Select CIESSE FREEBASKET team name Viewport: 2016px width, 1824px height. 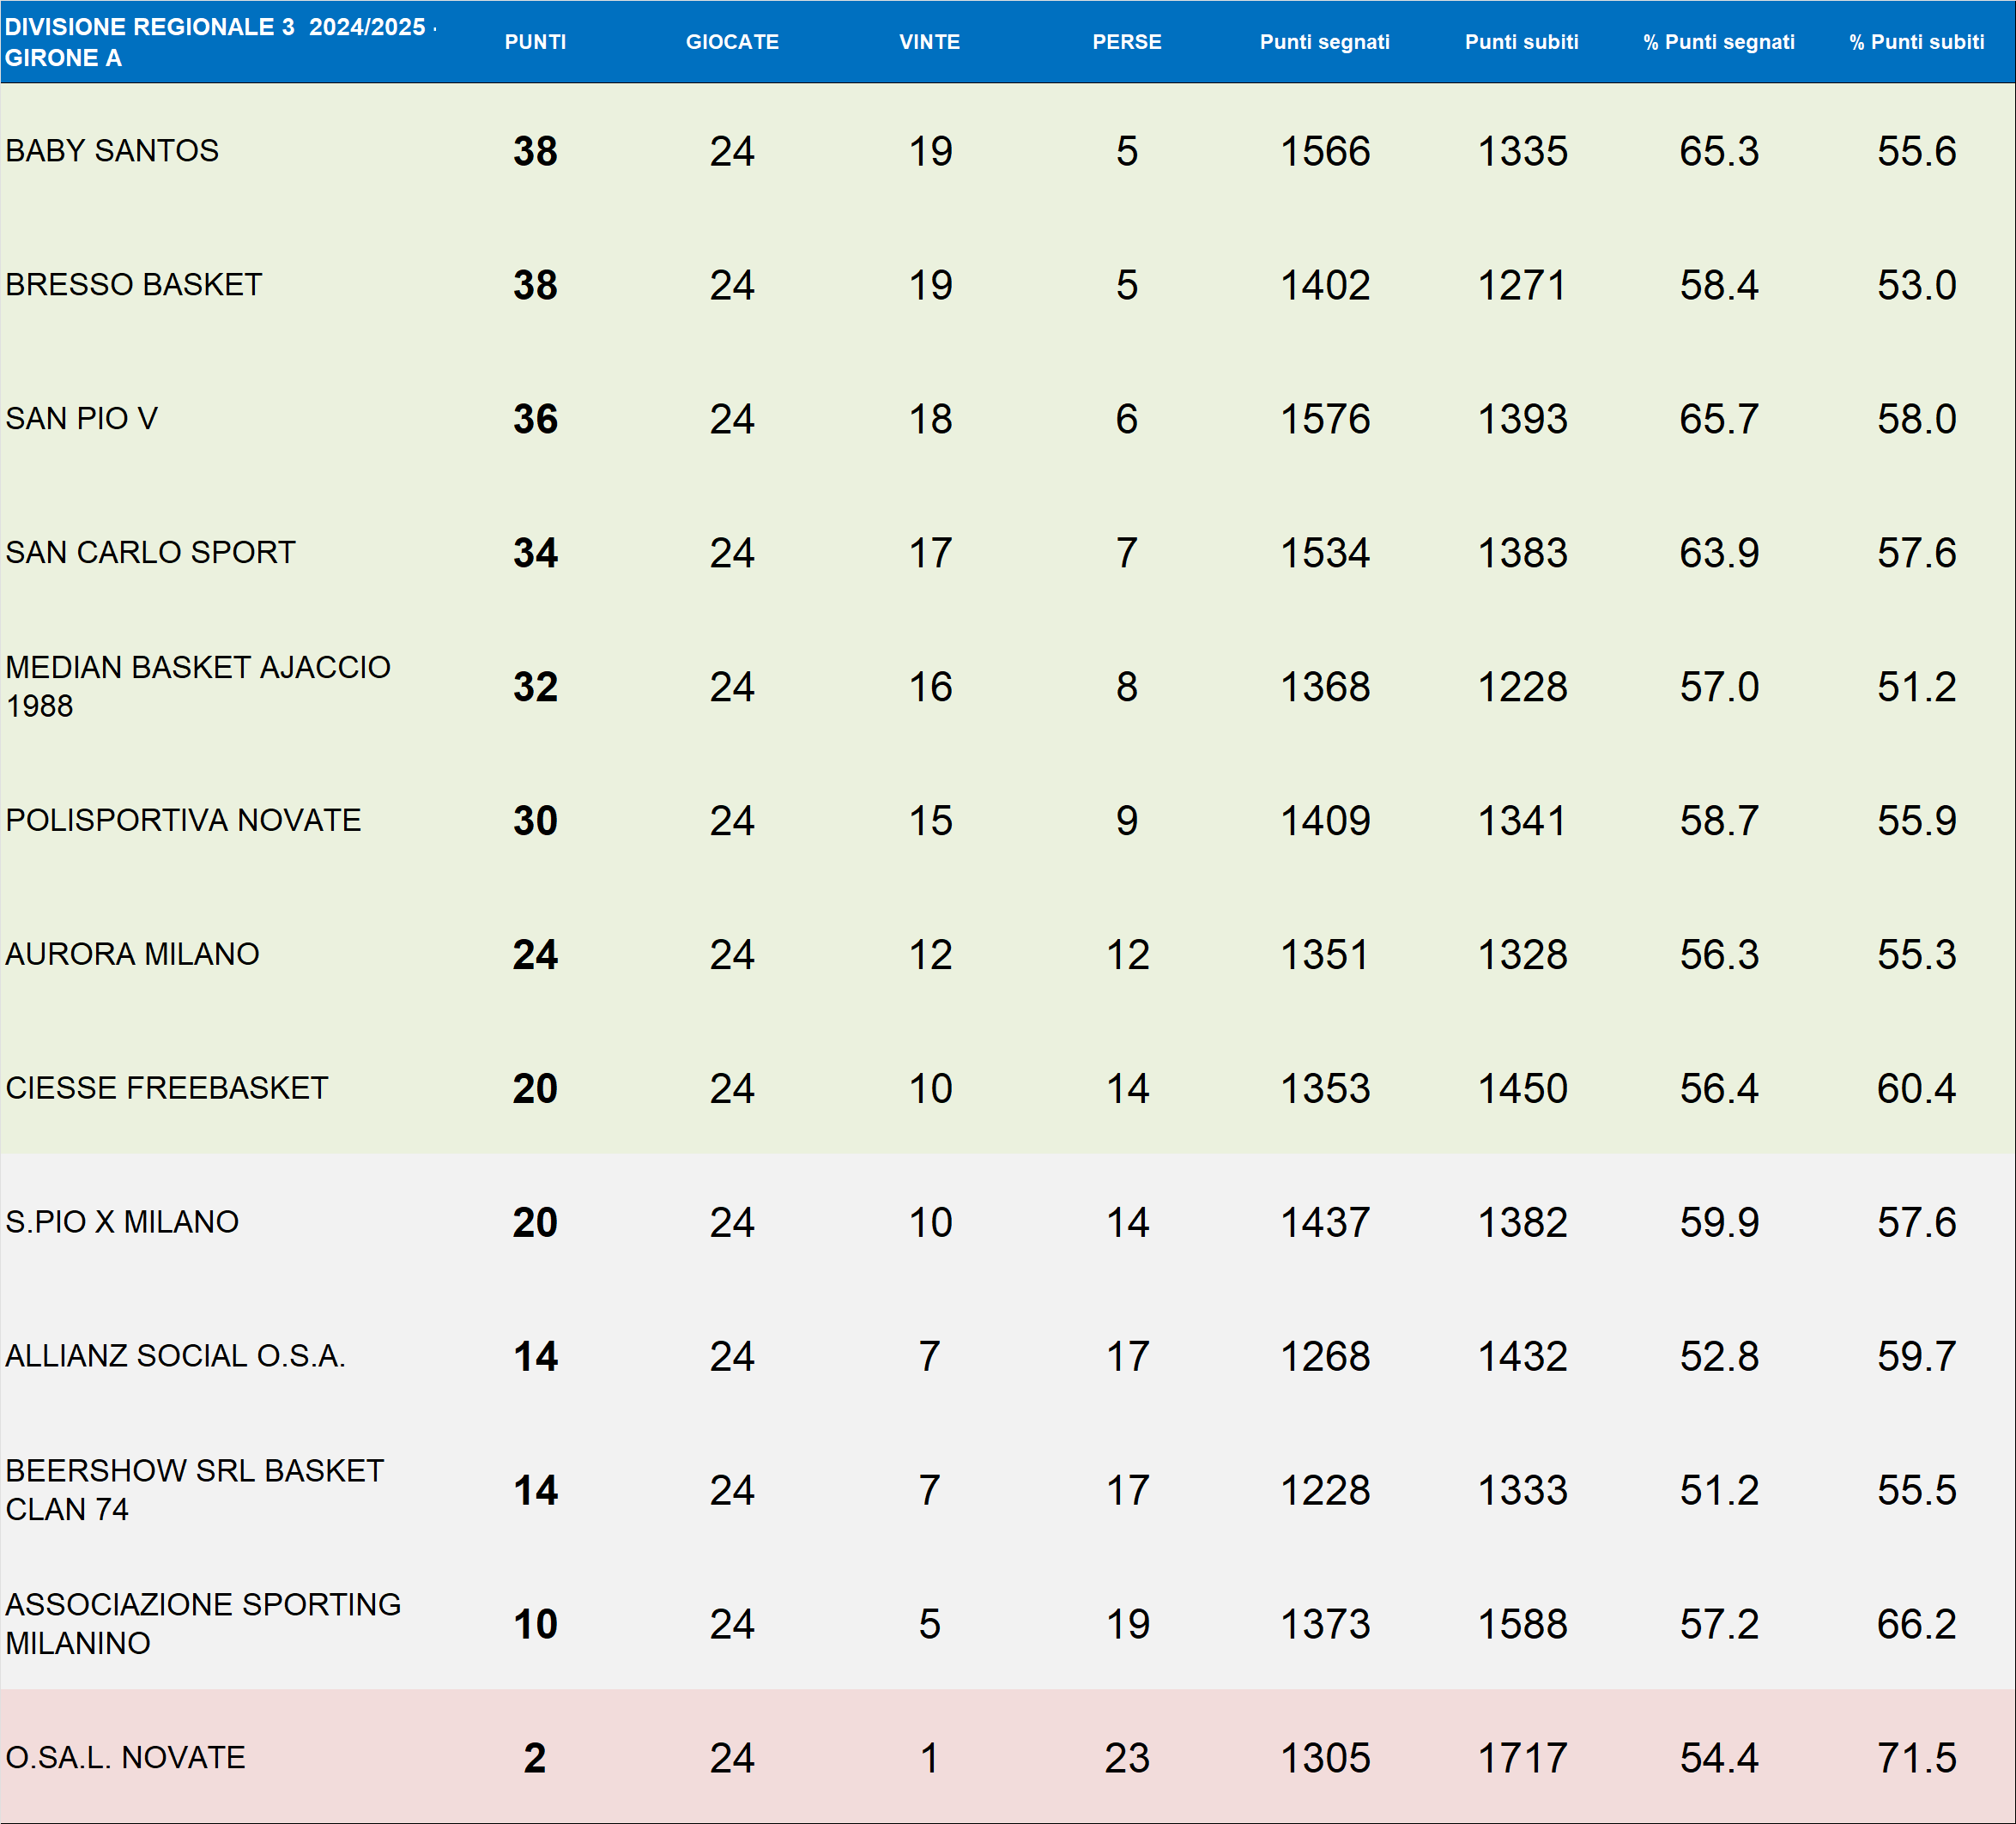[x=167, y=1088]
